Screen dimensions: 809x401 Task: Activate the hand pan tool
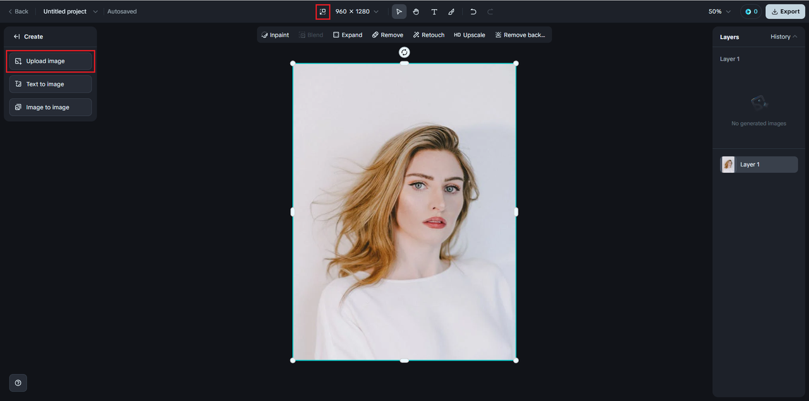[416, 11]
